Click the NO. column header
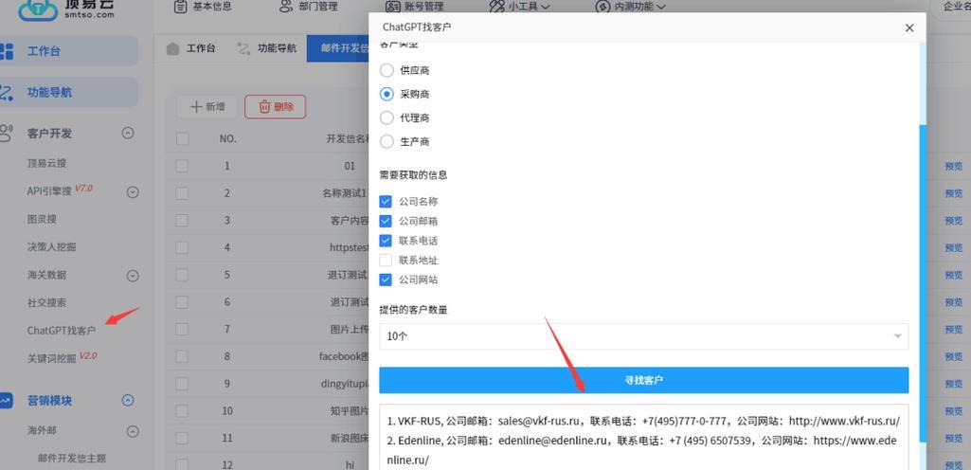 [x=228, y=138]
